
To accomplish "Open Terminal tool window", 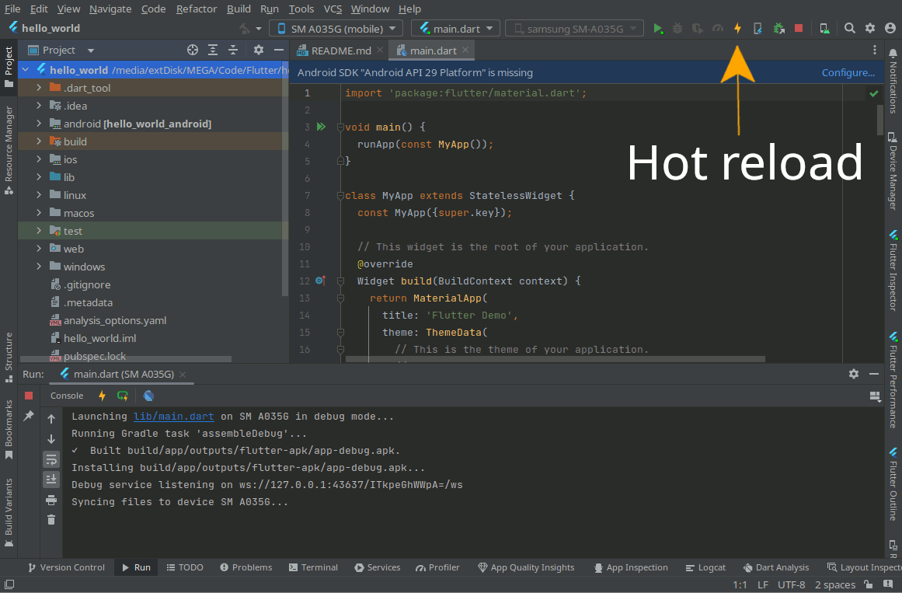I will coord(313,567).
